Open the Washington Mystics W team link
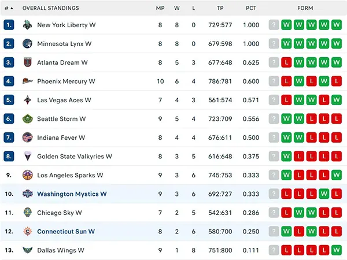Image resolution: width=347 pixels, height=260 pixels. [72, 194]
